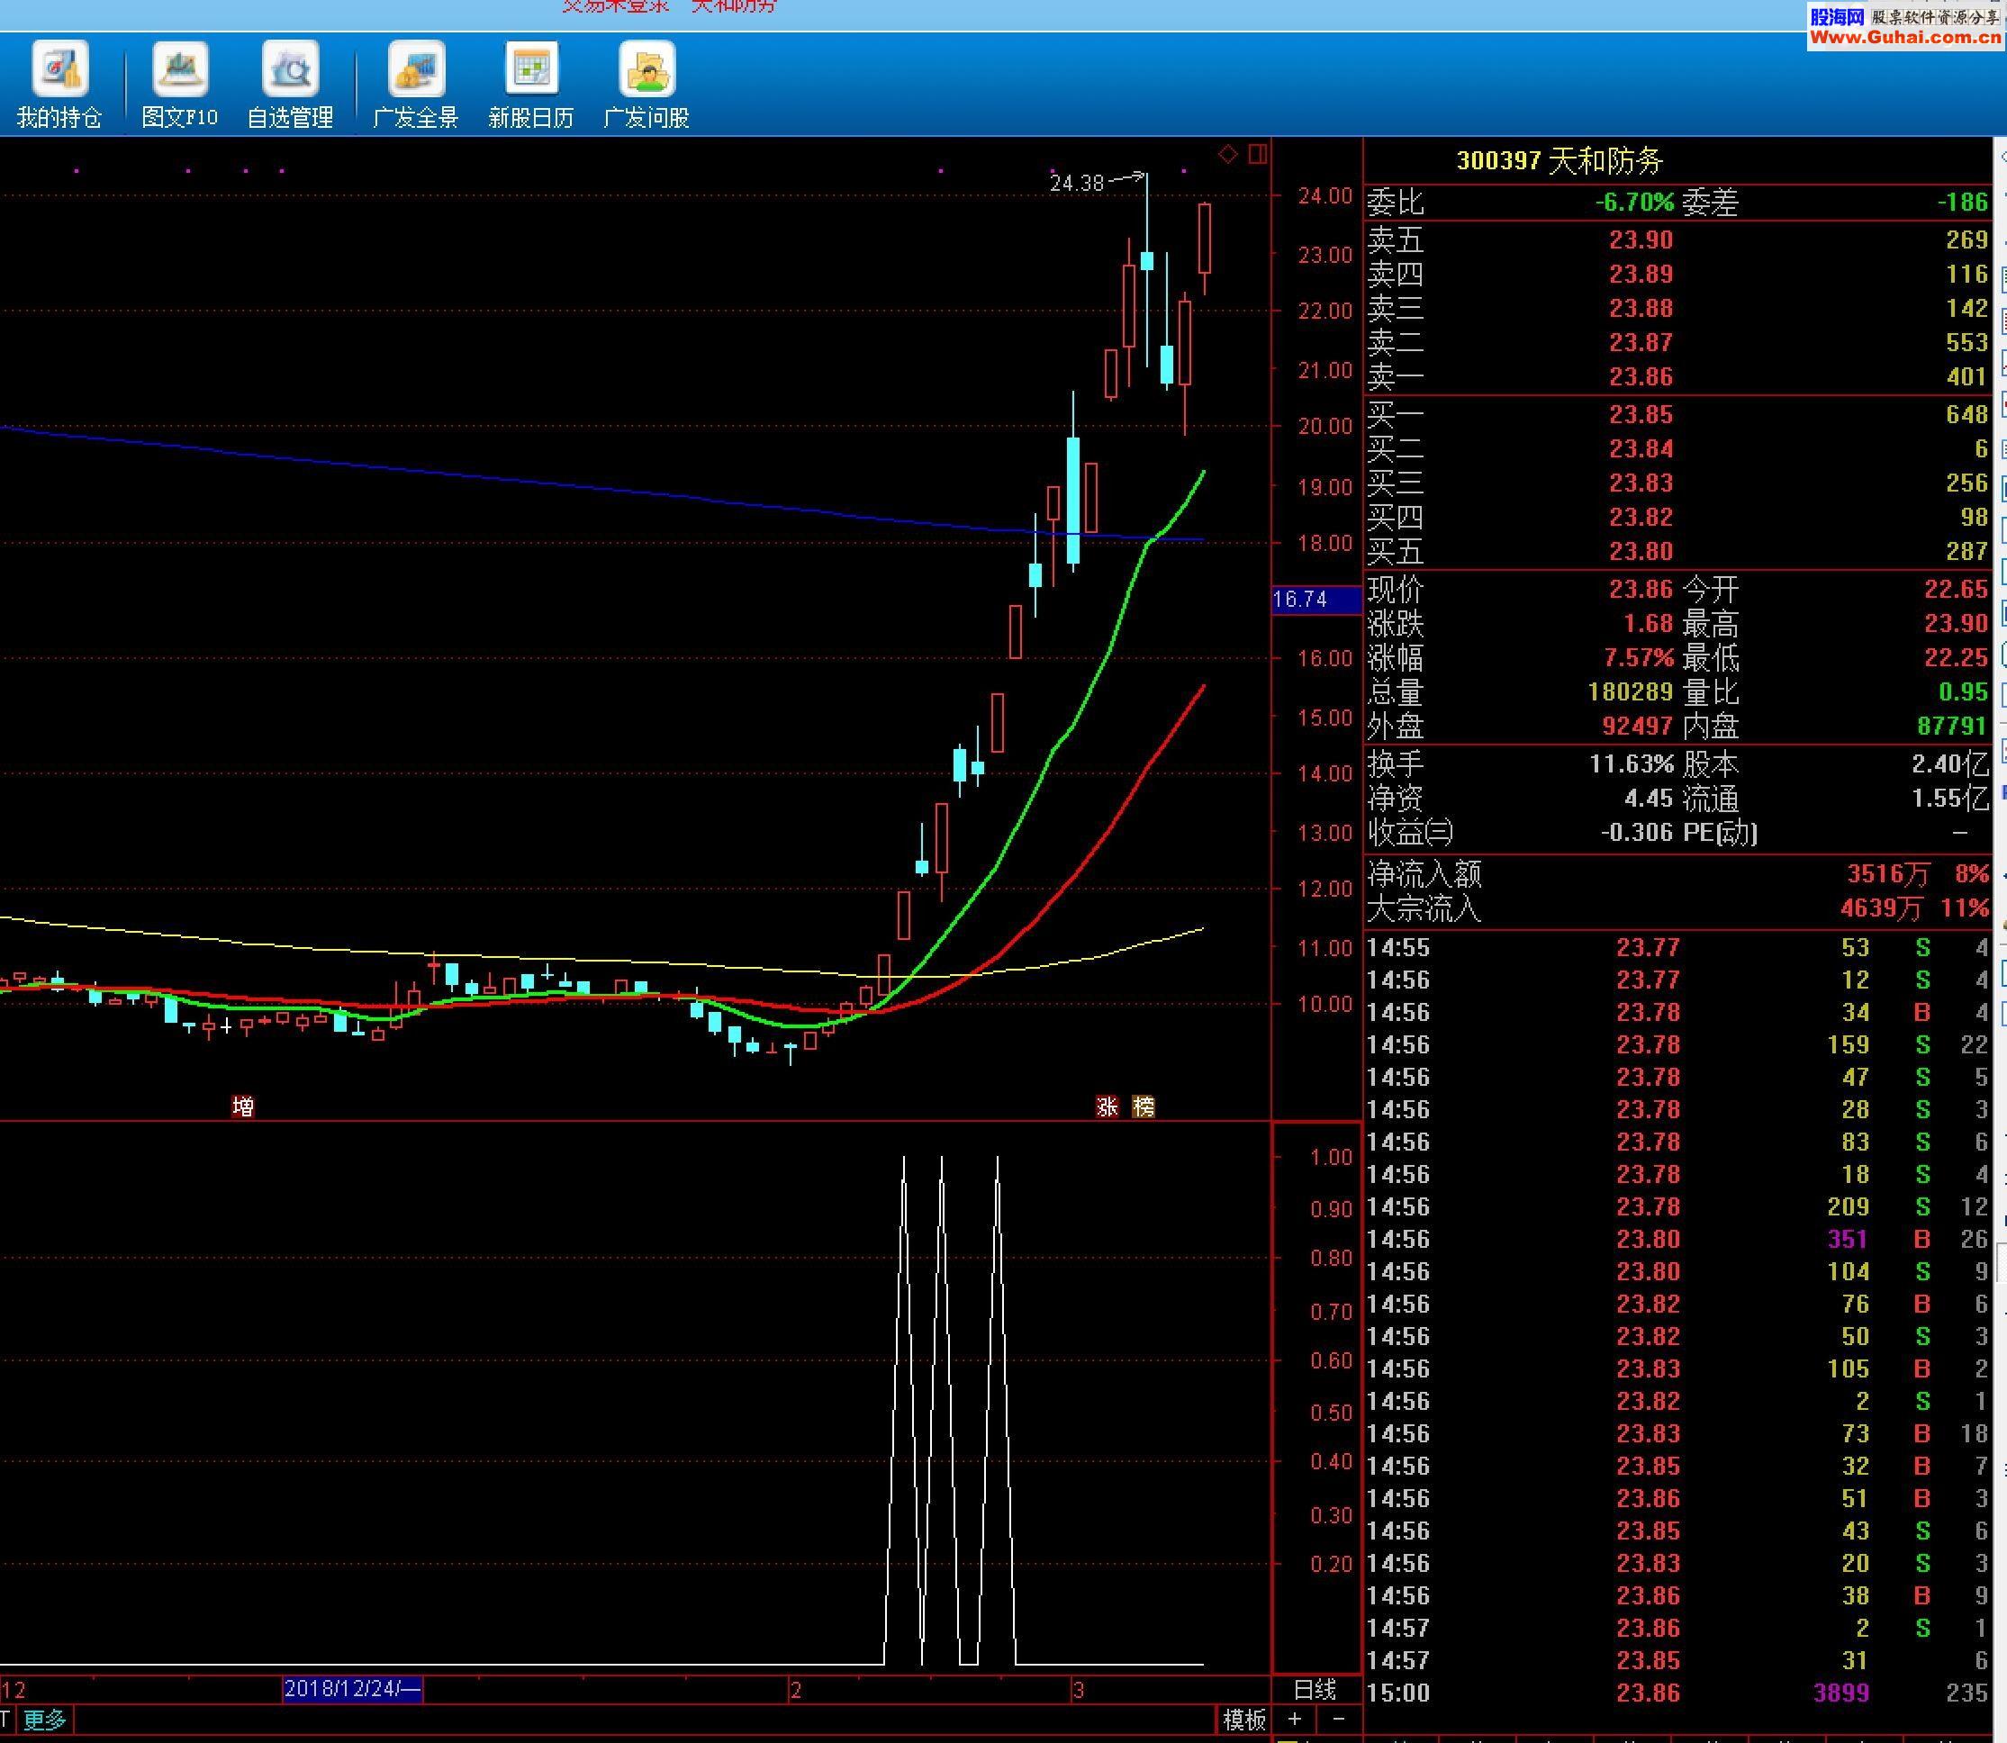
Task: Click 量比 value 0.95
Action: tap(1962, 691)
